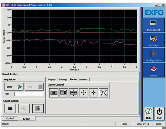Print the graph
The width and height of the screenshot is (166, 129).
[x=38, y=108]
